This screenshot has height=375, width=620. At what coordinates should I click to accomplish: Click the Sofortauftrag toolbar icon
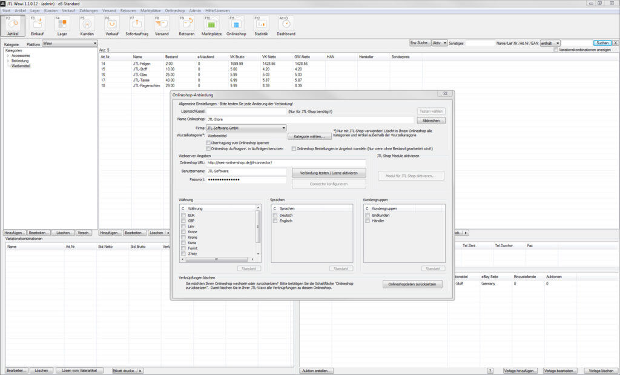pos(137,26)
